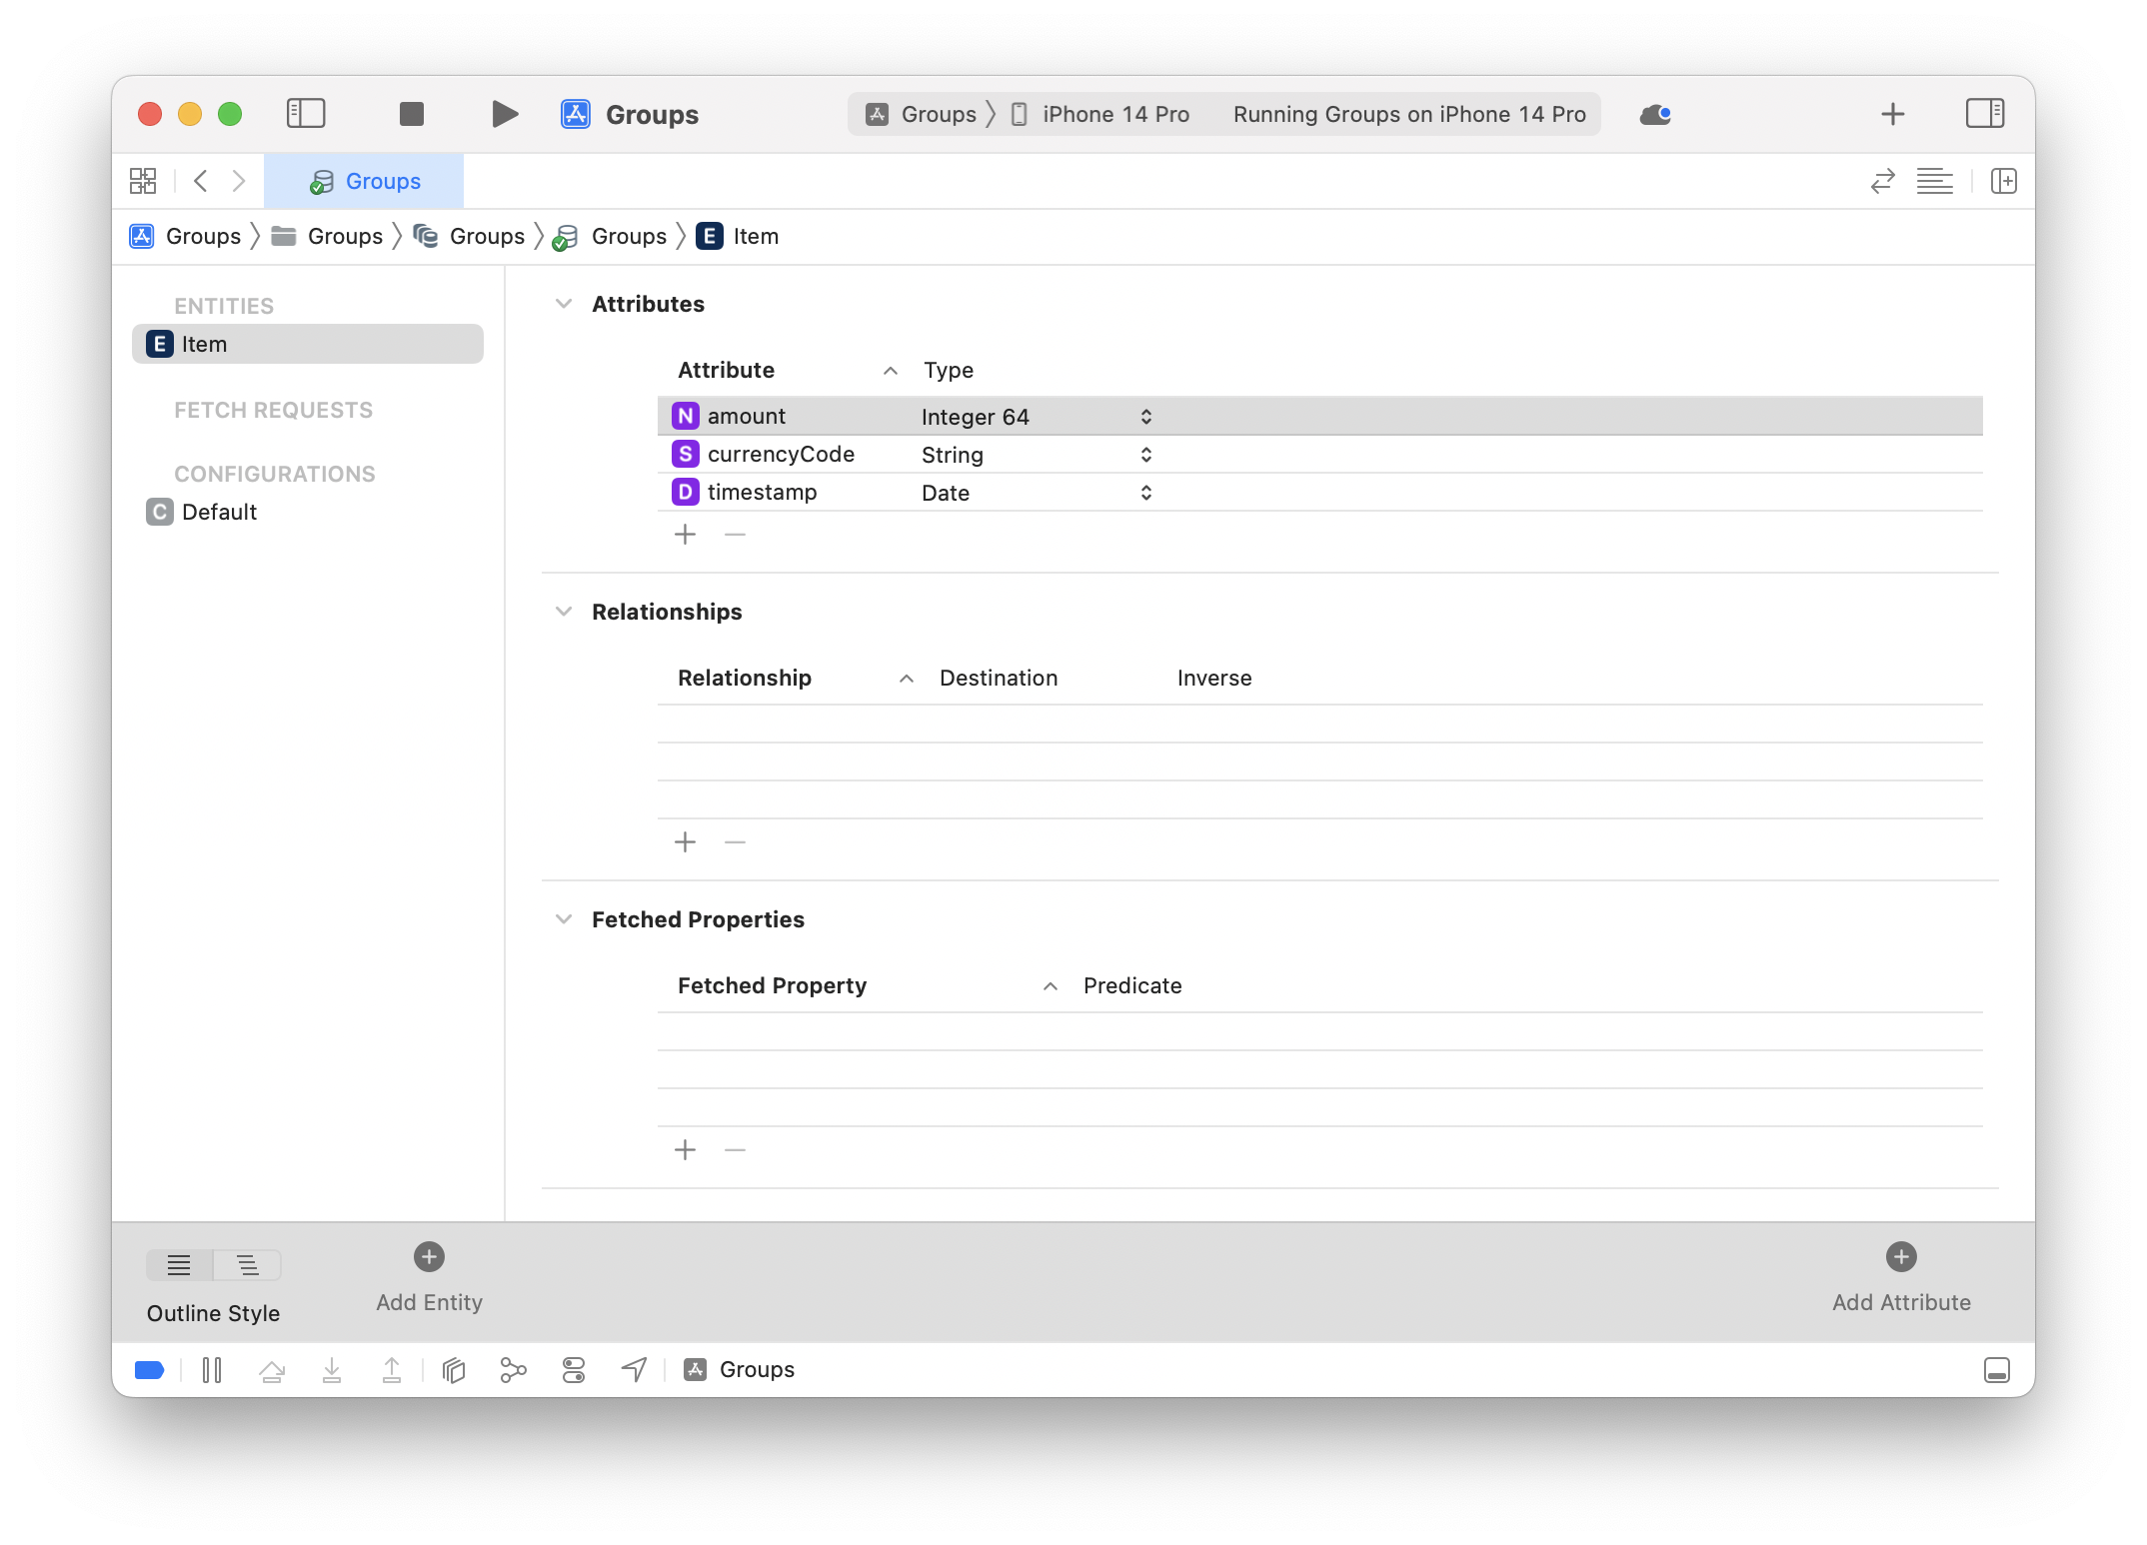Collapse the Relationships section
The image size is (2147, 1545).
[x=564, y=612]
